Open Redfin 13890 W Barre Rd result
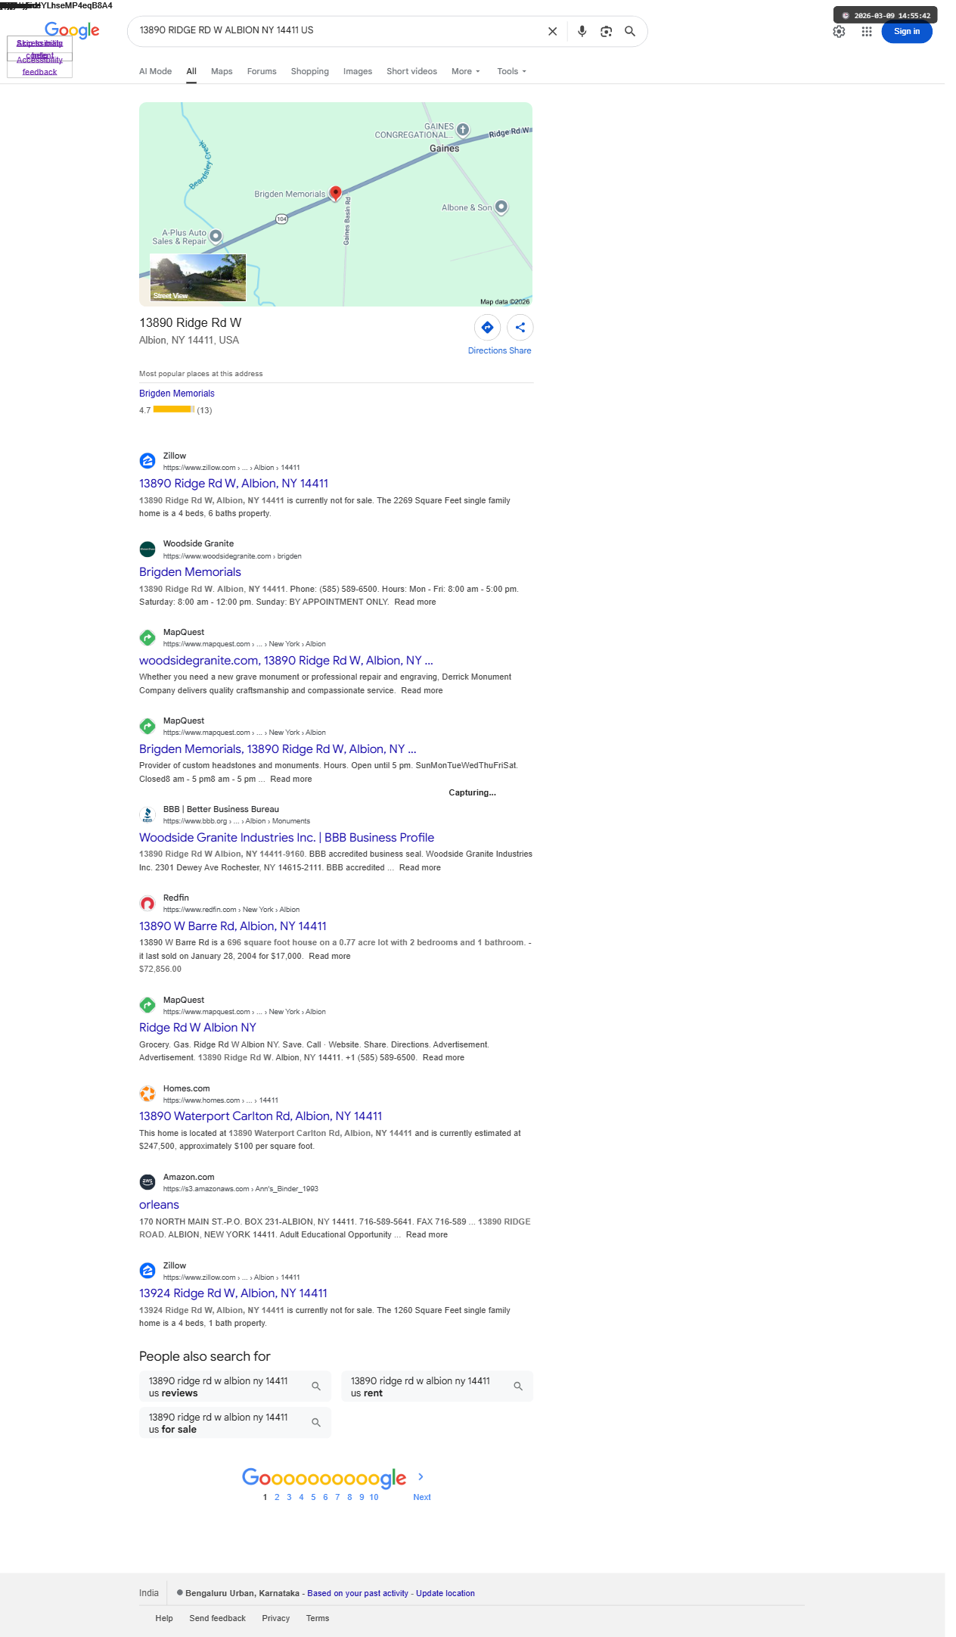 tap(233, 926)
